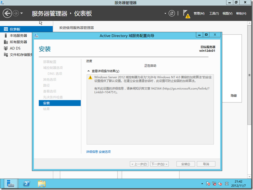253x190 pixels.
Task: Click the 上一步(P) button
Action: (139, 164)
